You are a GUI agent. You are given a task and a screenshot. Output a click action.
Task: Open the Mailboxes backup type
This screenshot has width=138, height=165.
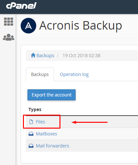47,134
